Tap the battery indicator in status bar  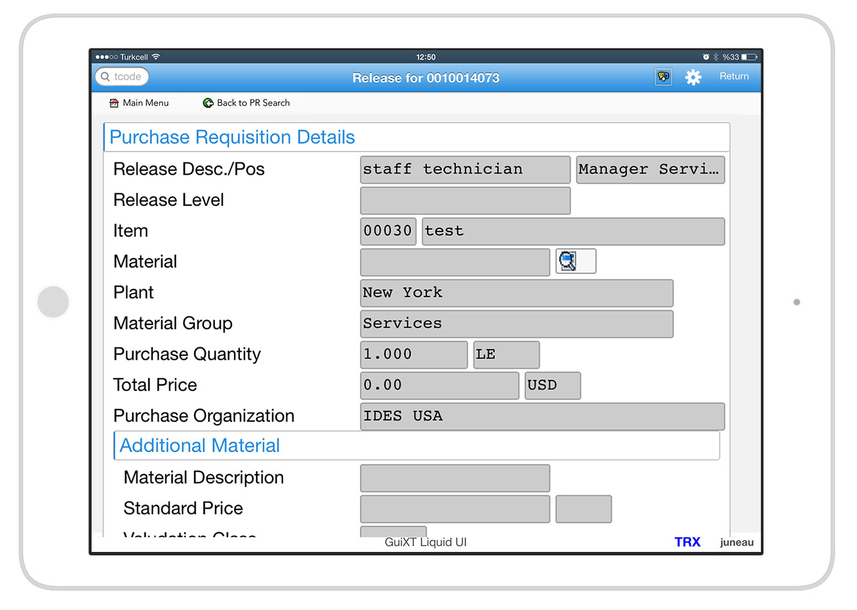749,57
